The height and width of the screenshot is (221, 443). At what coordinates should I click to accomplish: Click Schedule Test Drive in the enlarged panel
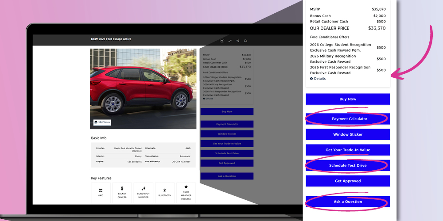[x=348, y=165]
